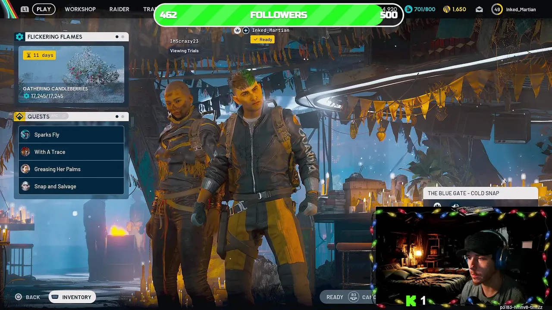This screenshot has height=310, width=552.
Task: Click the Viewing Trials status text
Action: [x=184, y=51]
